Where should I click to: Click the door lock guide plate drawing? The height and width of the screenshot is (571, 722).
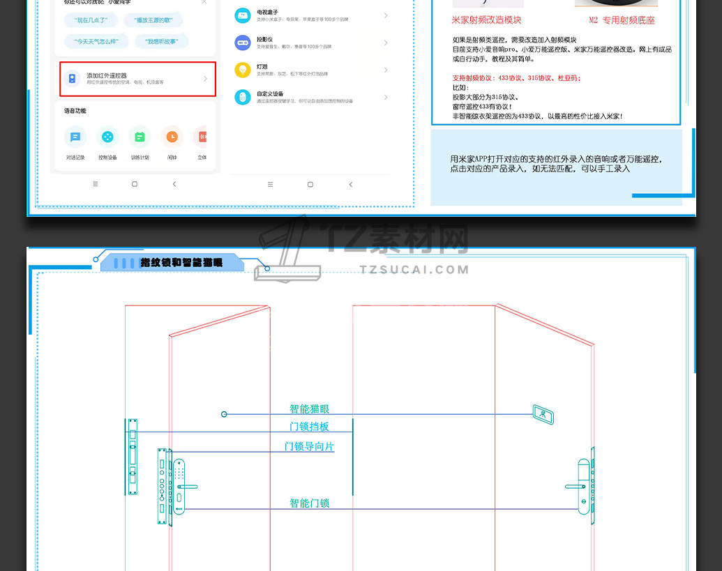tap(162, 487)
